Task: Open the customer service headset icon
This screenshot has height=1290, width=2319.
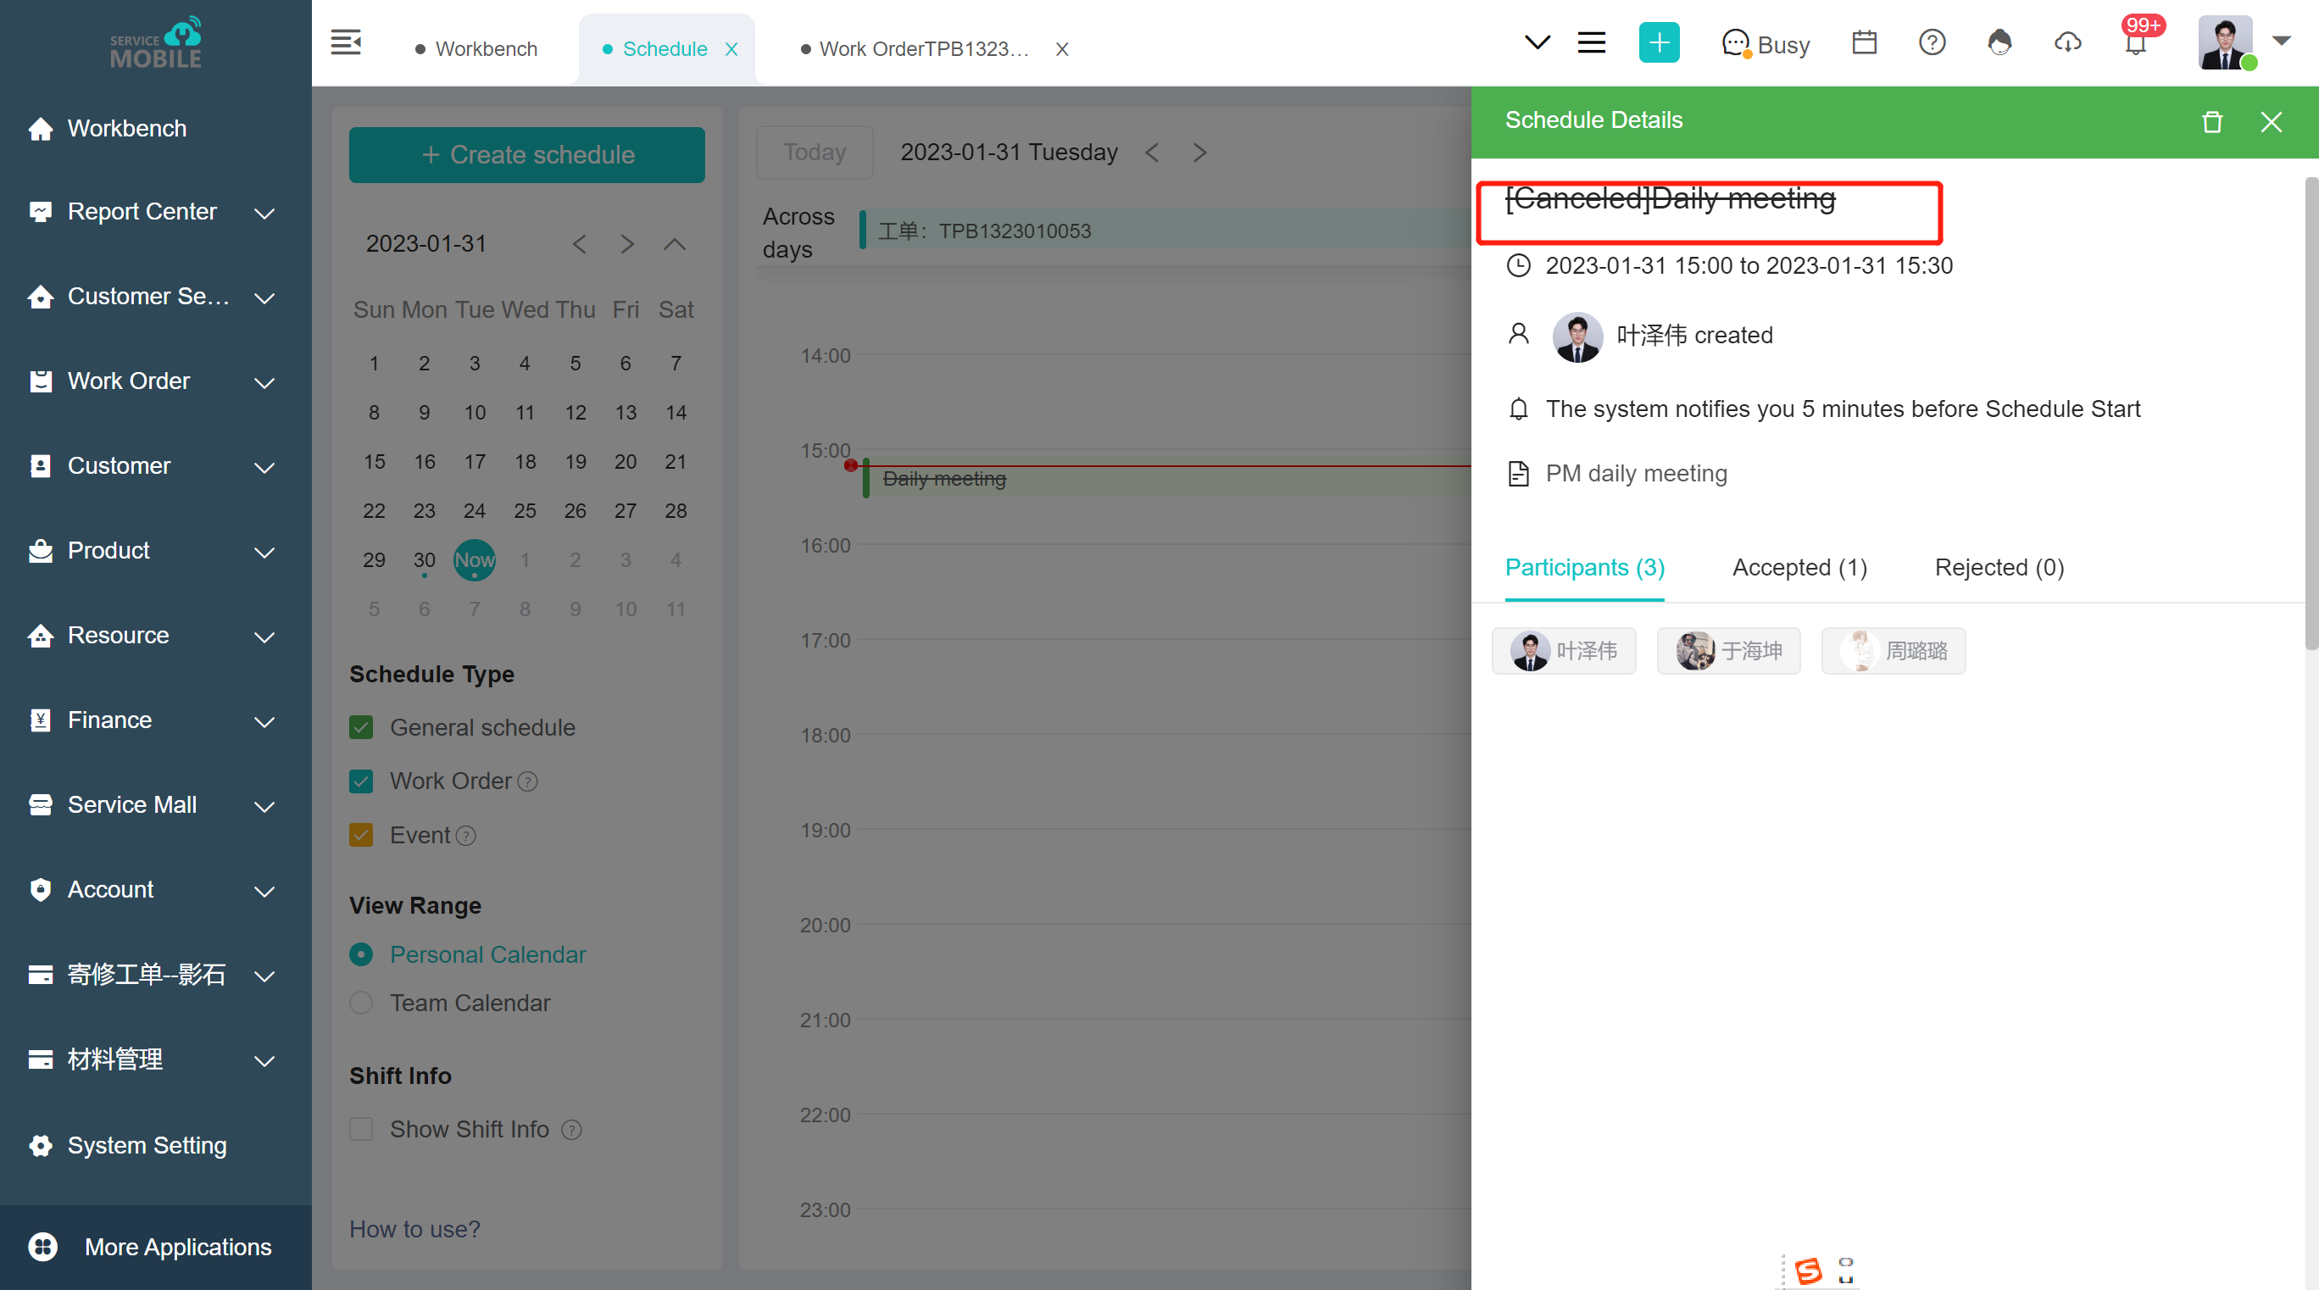Action: point(1999,42)
